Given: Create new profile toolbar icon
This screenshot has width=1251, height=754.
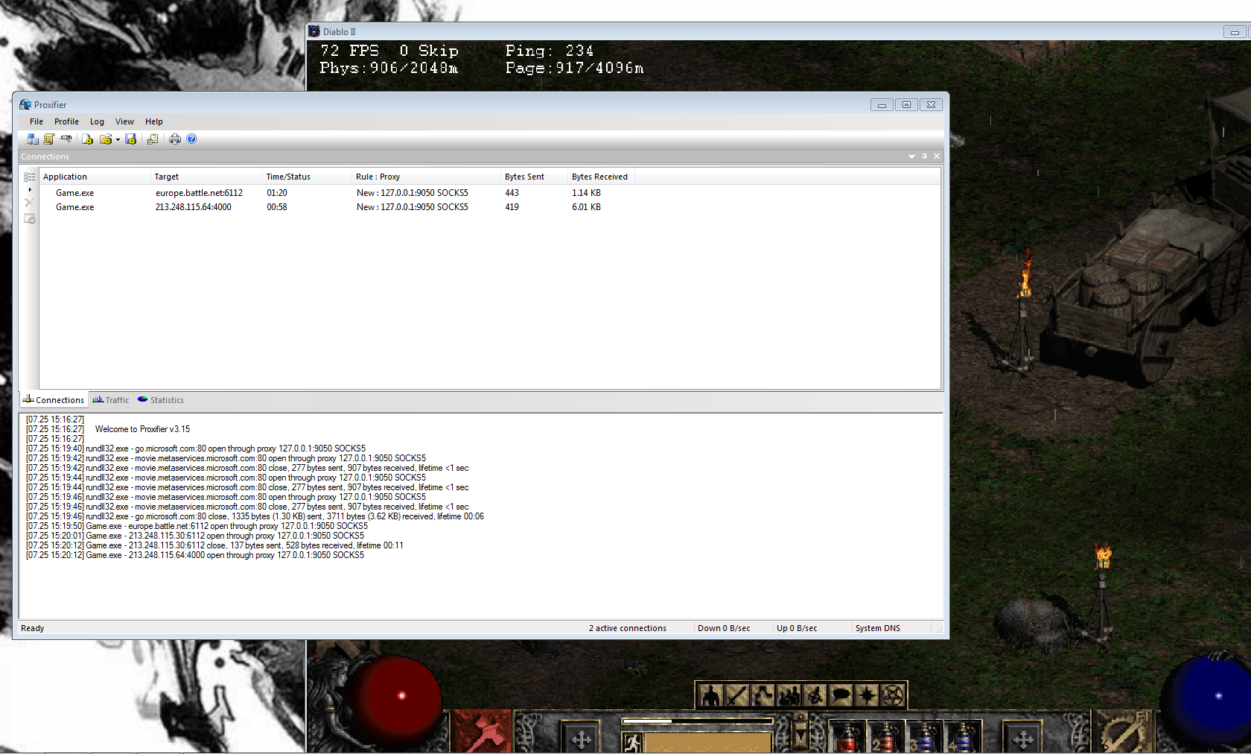Looking at the screenshot, I should pos(88,139).
